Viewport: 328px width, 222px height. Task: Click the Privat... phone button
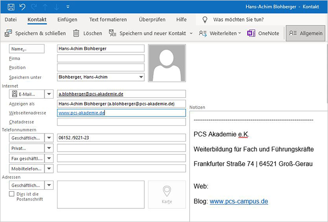pyautogui.click(x=27, y=148)
